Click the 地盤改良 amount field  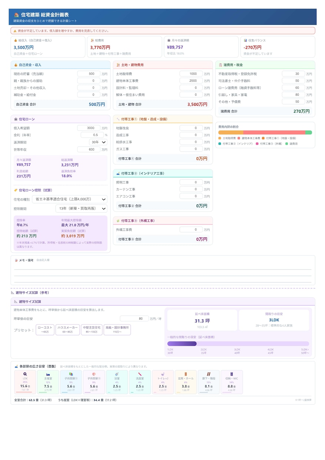(191, 128)
